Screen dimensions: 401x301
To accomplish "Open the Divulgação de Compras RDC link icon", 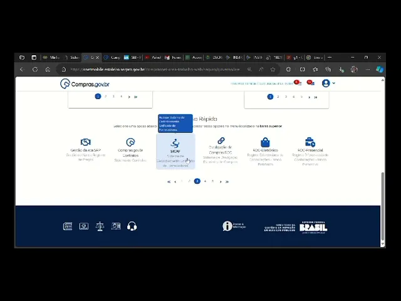I will pos(221,140).
